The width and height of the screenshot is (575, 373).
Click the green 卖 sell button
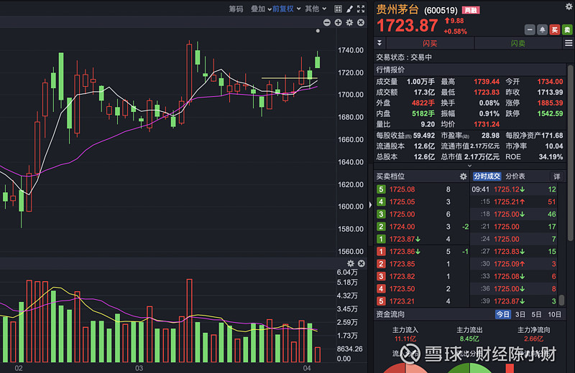567,29
